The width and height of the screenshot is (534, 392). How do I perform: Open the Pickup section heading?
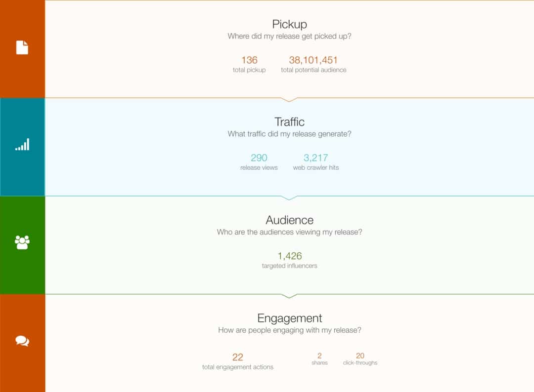click(289, 25)
